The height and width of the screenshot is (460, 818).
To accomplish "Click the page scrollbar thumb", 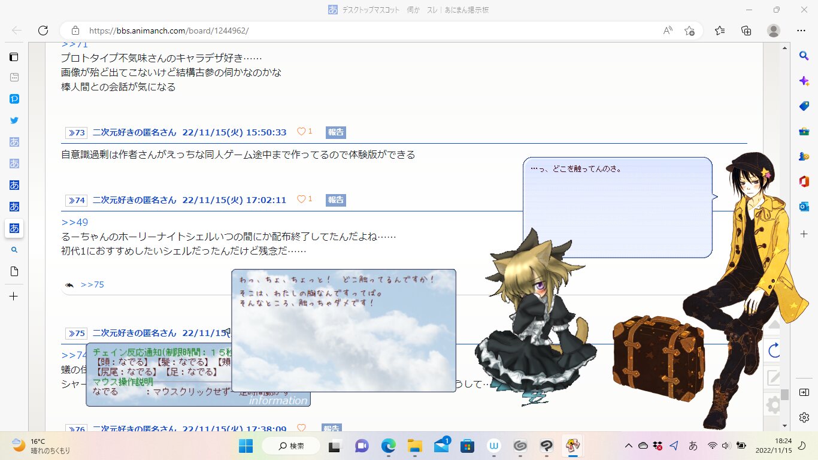I will (x=784, y=395).
